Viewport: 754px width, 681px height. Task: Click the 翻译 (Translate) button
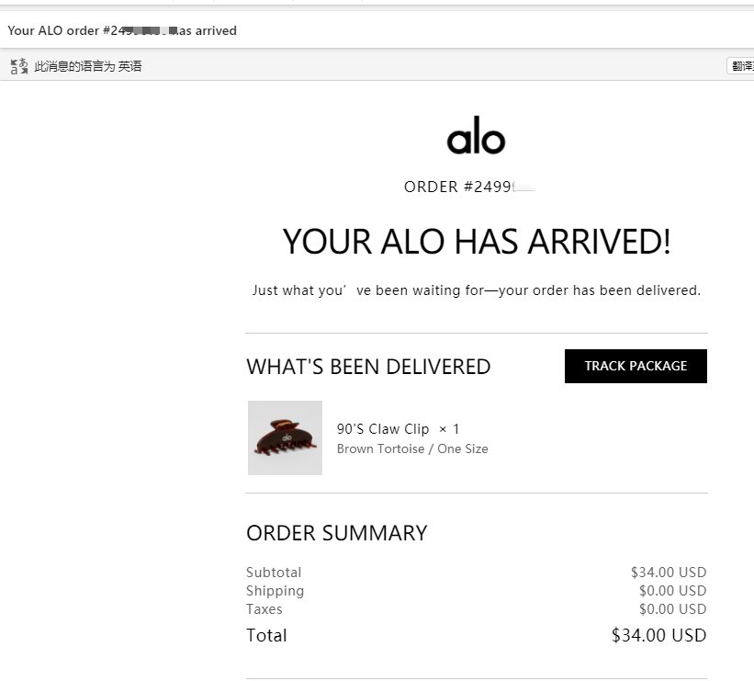[744, 65]
